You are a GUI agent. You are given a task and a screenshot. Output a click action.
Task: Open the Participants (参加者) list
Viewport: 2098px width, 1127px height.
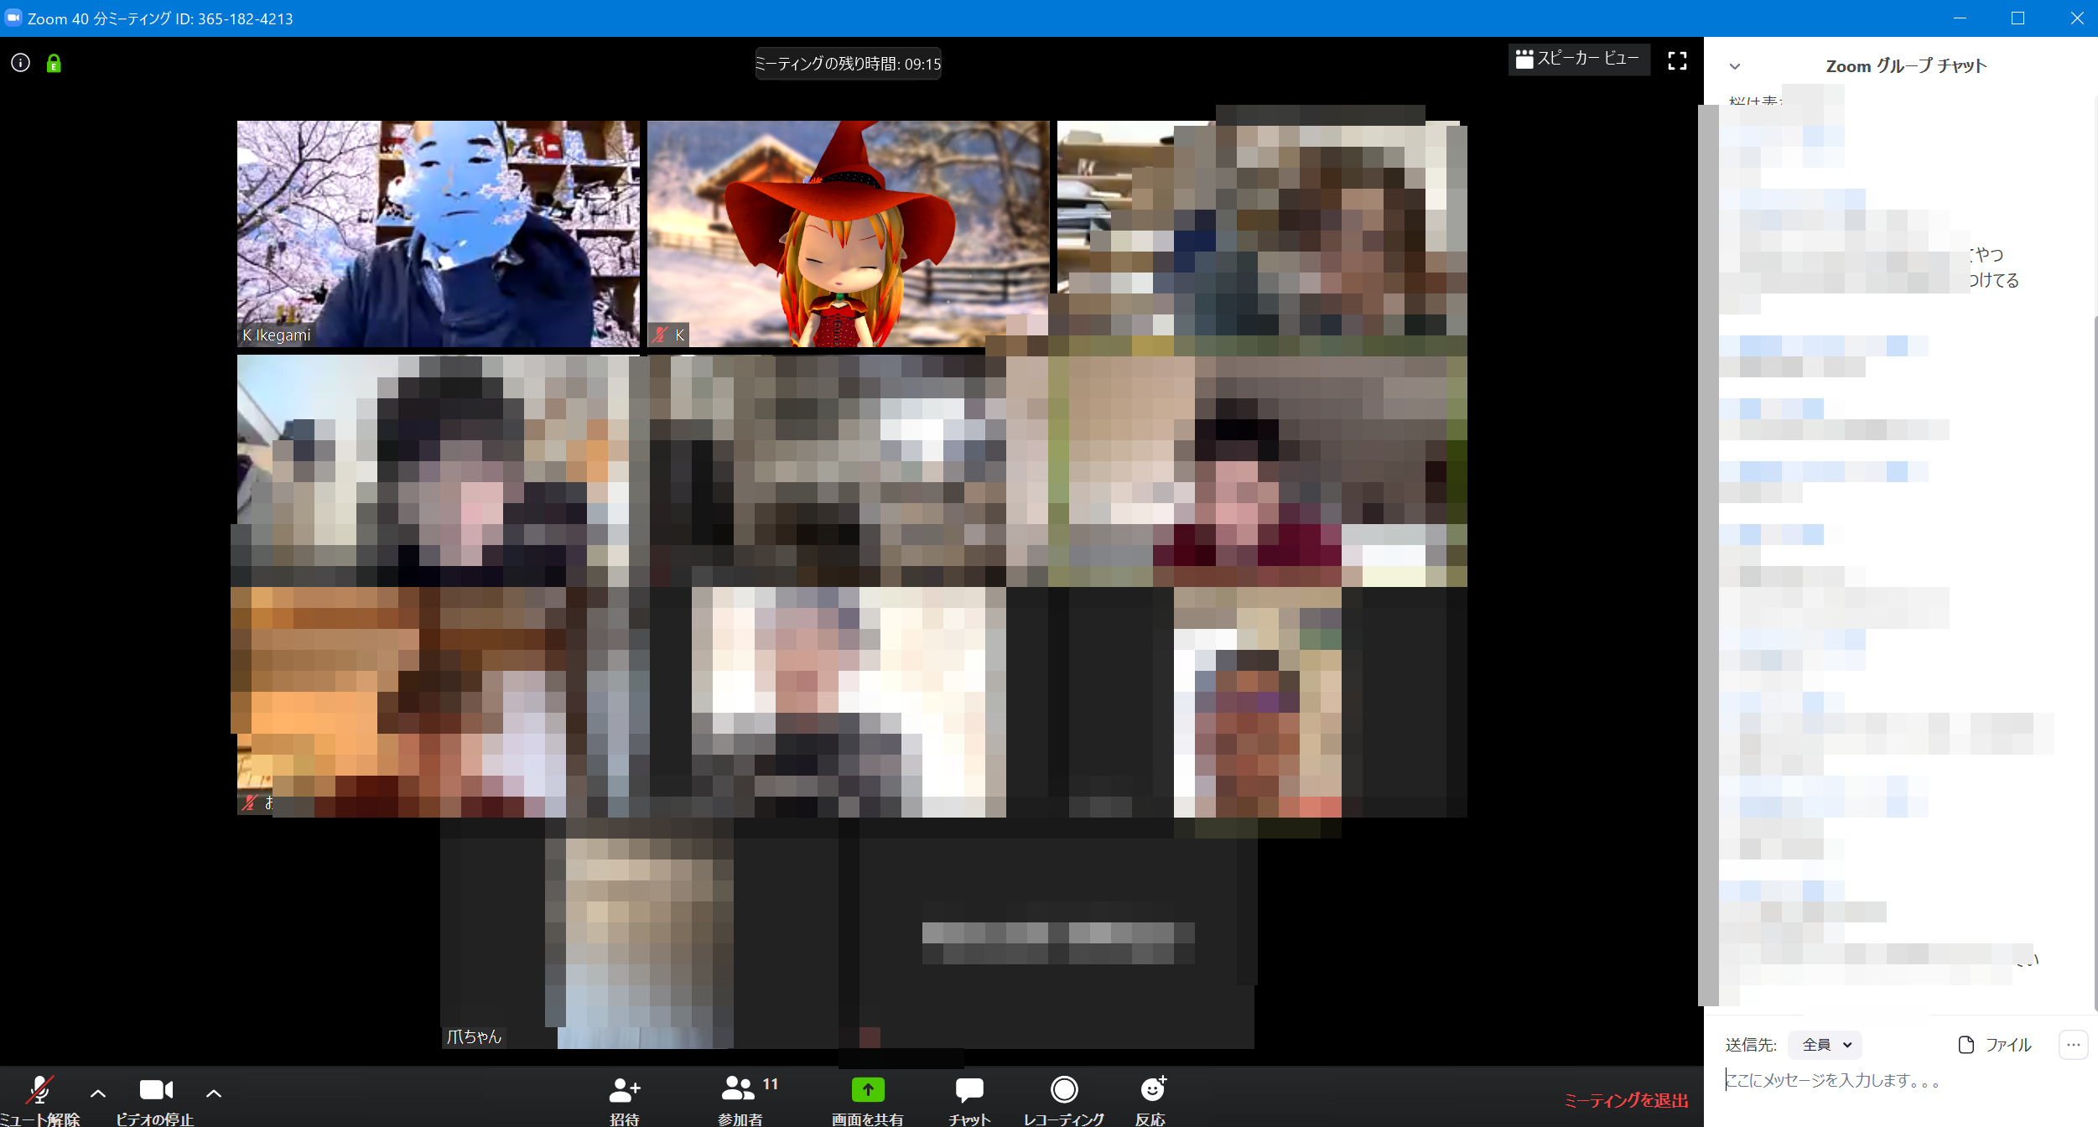coord(741,1100)
